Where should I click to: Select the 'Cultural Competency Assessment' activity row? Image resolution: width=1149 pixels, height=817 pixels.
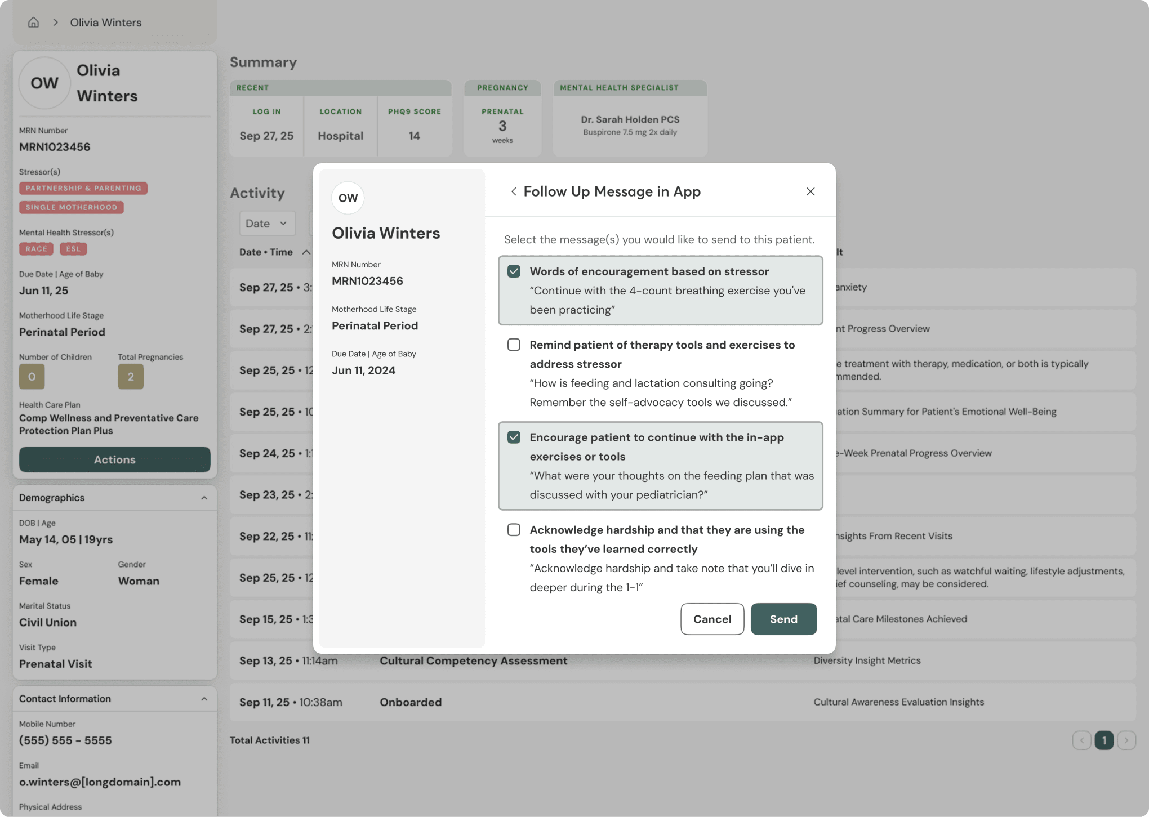[473, 660]
